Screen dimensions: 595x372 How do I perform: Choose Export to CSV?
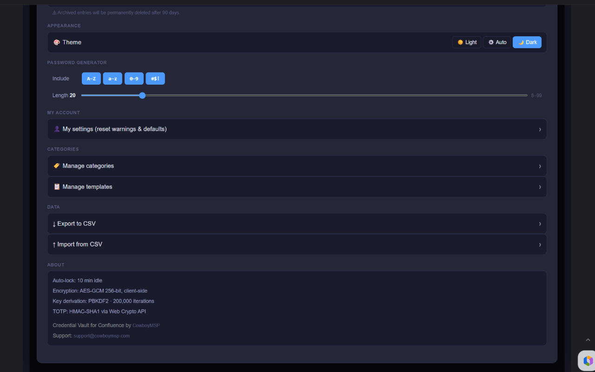point(297,224)
